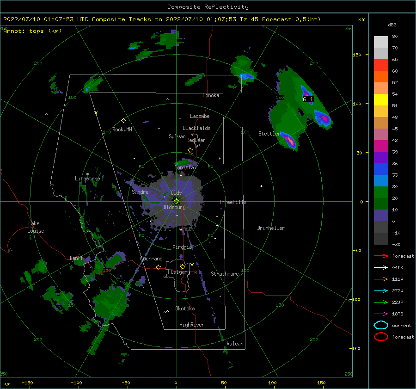Viewport: 416px width, 389px height.
Task: Click the light gray swatch below 80
Action: [381, 42]
